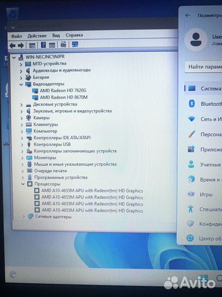Select Звуковые, игровые и видеоустройства row

72,111
